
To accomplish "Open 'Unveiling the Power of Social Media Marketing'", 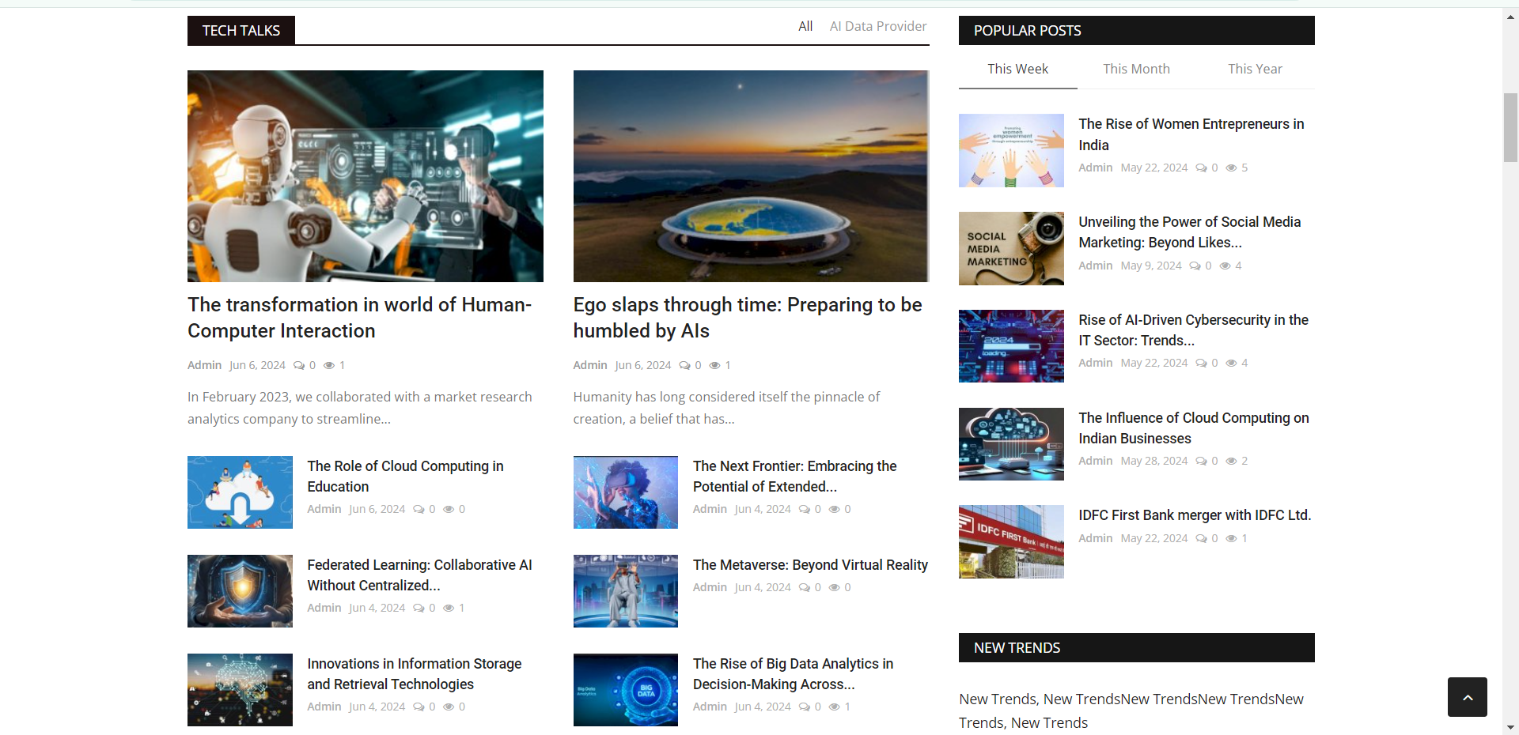I will (x=1190, y=232).
